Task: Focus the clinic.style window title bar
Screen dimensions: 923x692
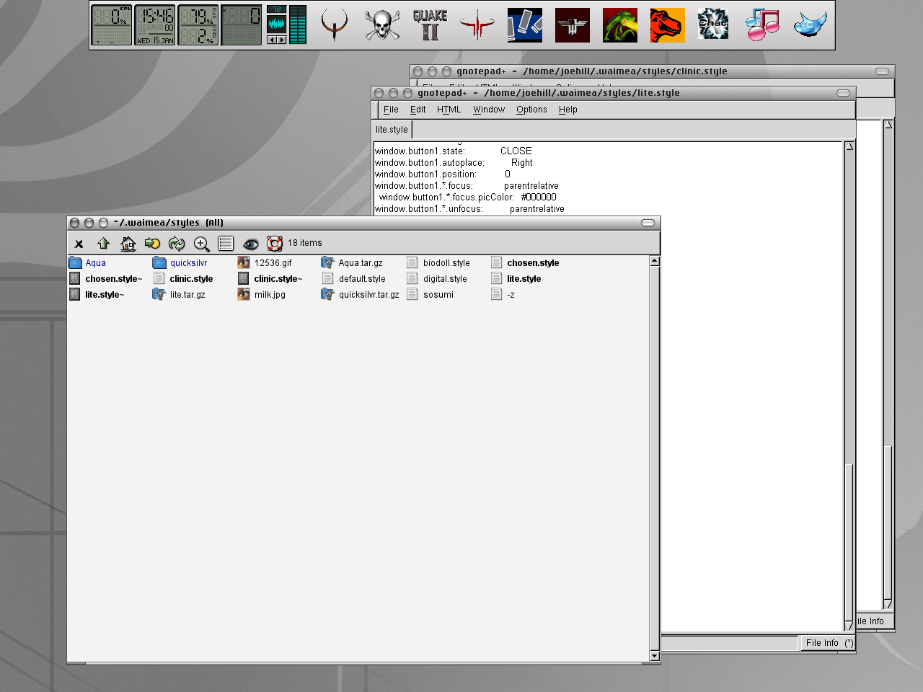Action: [653, 71]
